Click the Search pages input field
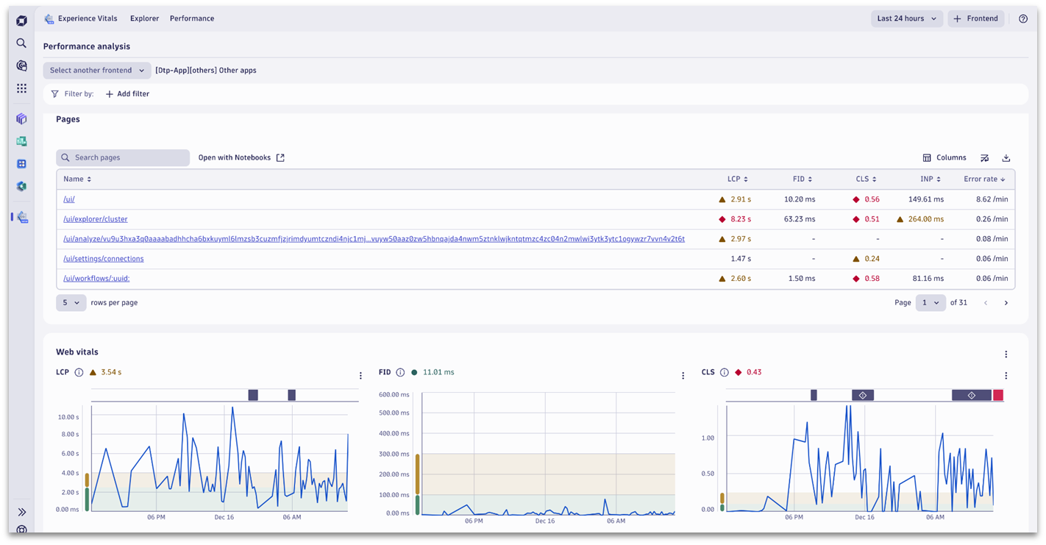 coord(122,157)
